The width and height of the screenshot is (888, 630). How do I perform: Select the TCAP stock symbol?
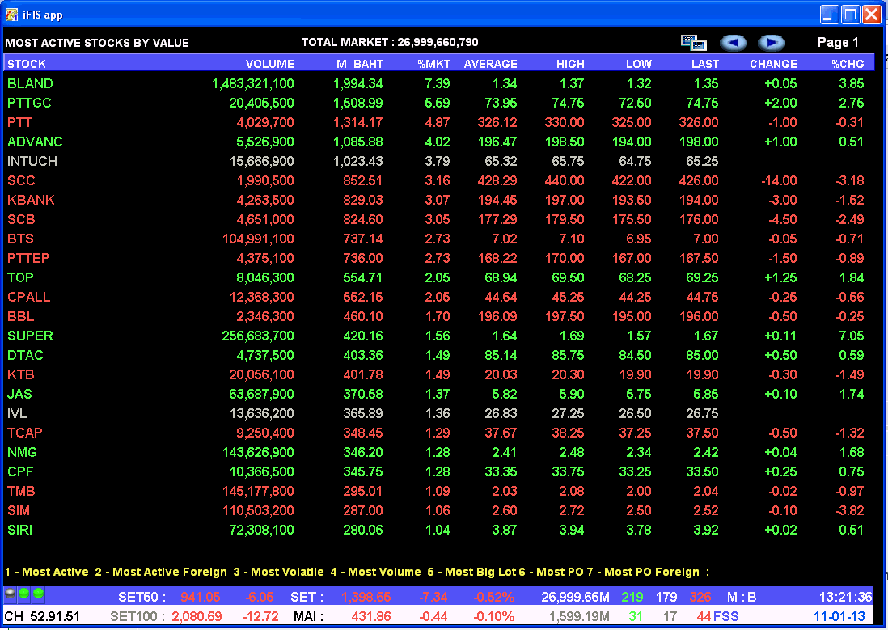[x=25, y=433]
